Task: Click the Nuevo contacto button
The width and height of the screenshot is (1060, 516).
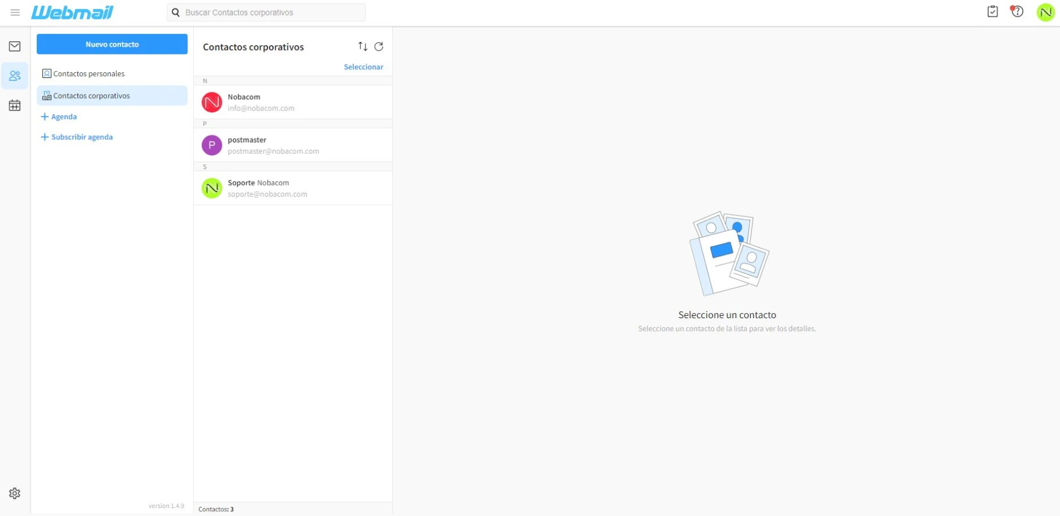Action: point(112,44)
